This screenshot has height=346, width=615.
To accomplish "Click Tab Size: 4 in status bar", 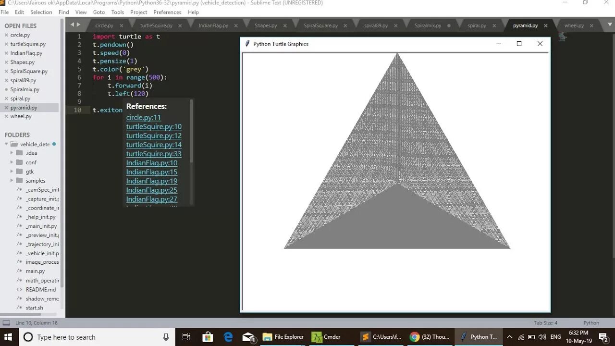I will coord(545,323).
